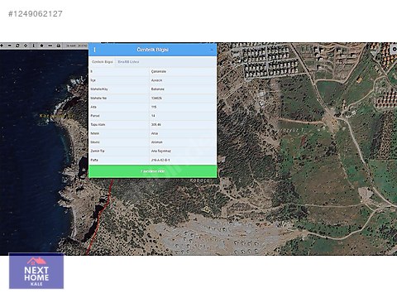
Task: Click the Pafta row in parcel table
Action: (153, 160)
